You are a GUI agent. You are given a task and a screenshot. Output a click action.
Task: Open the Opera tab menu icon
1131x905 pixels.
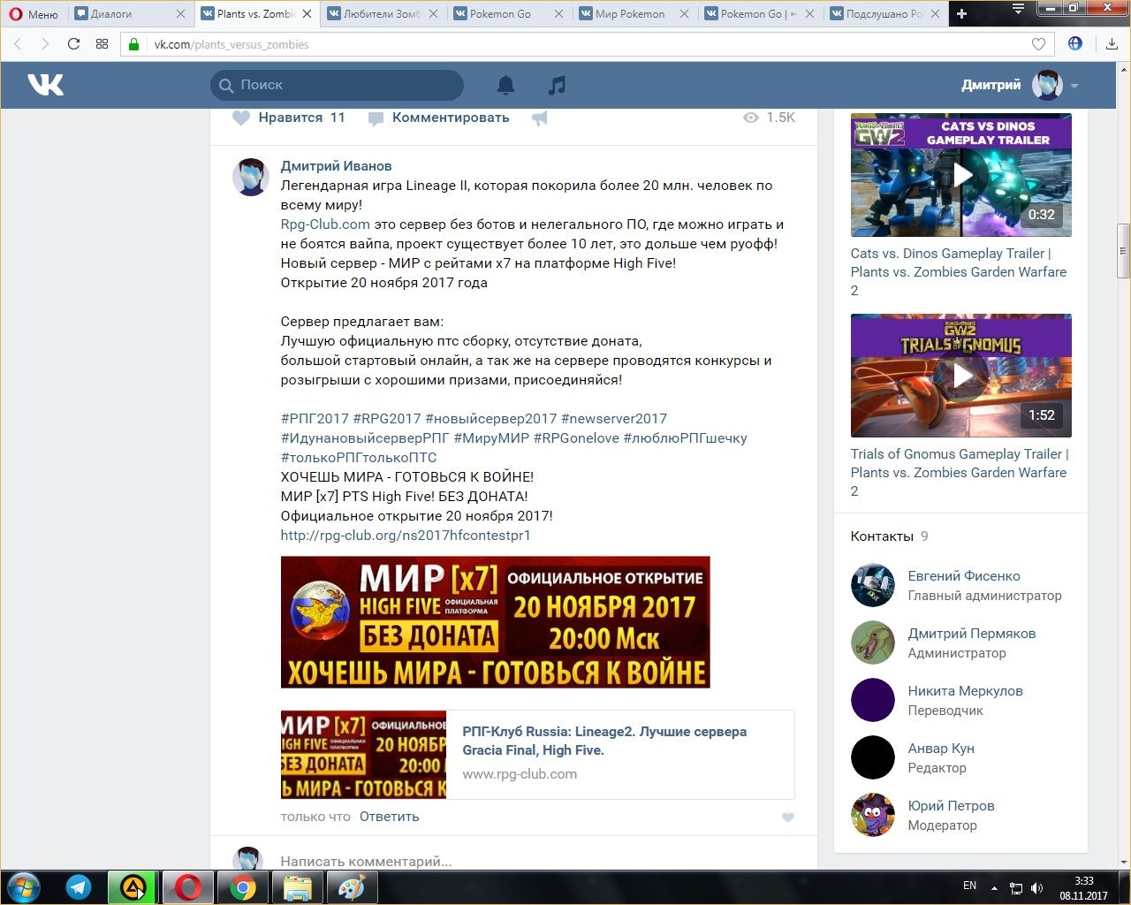tap(1018, 10)
